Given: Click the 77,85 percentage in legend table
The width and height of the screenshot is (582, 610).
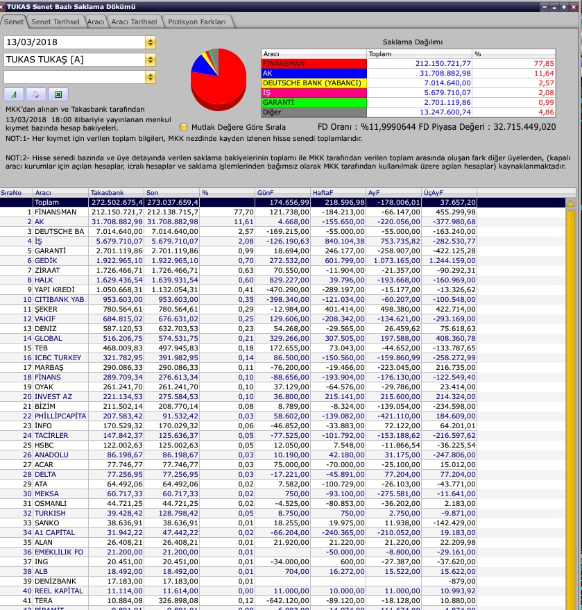Looking at the screenshot, I should [x=544, y=63].
